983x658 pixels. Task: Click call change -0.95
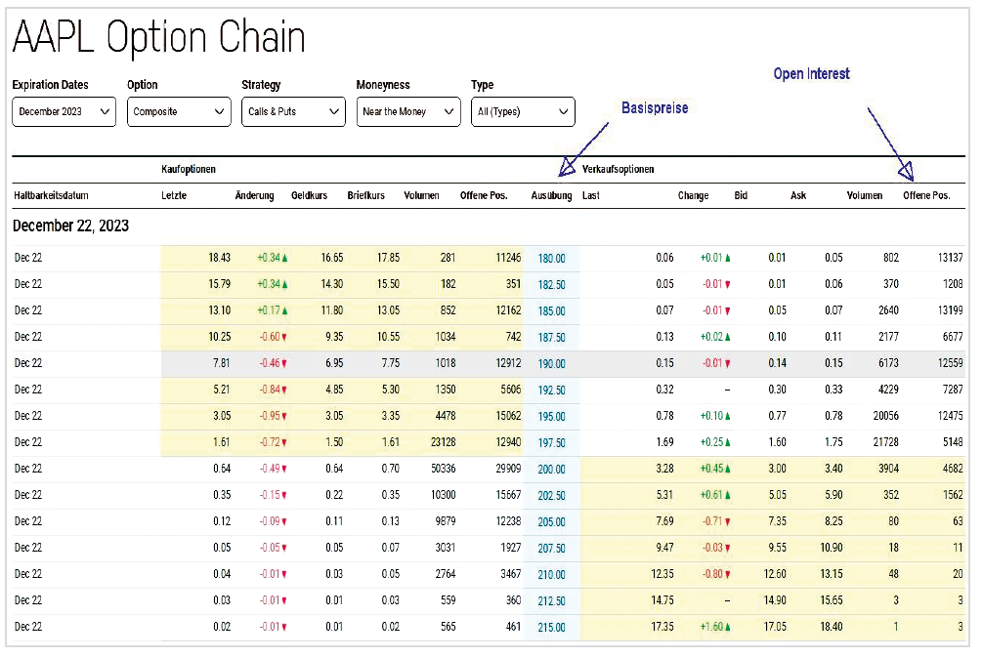click(x=274, y=415)
